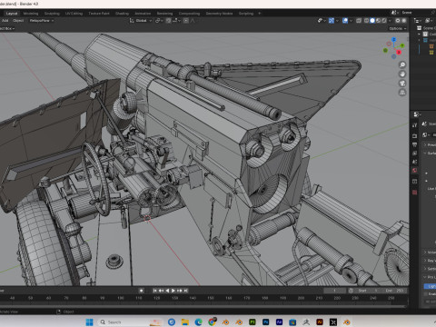Click the pan view hand icon
The image size is (436, 327).
(x=402, y=74)
